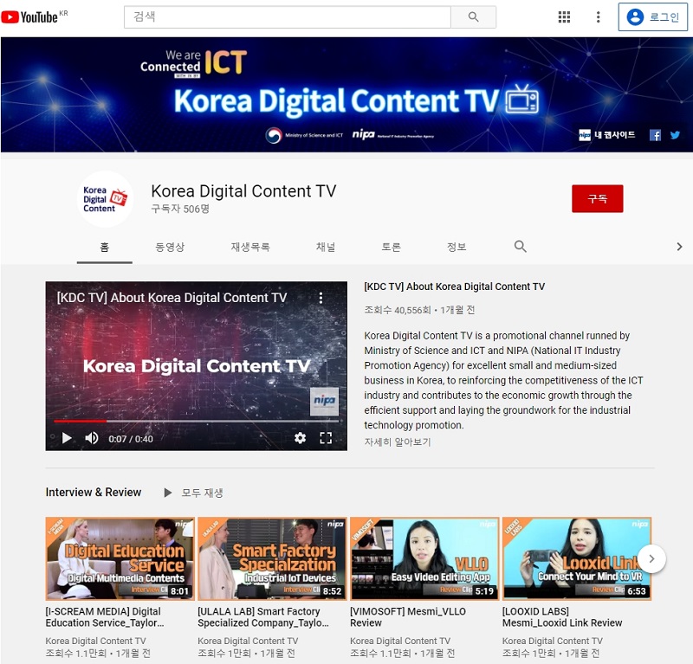Image resolution: width=693 pixels, height=664 pixels.
Task: Click the red 구독 subscribe button
Action: [x=597, y=198]
